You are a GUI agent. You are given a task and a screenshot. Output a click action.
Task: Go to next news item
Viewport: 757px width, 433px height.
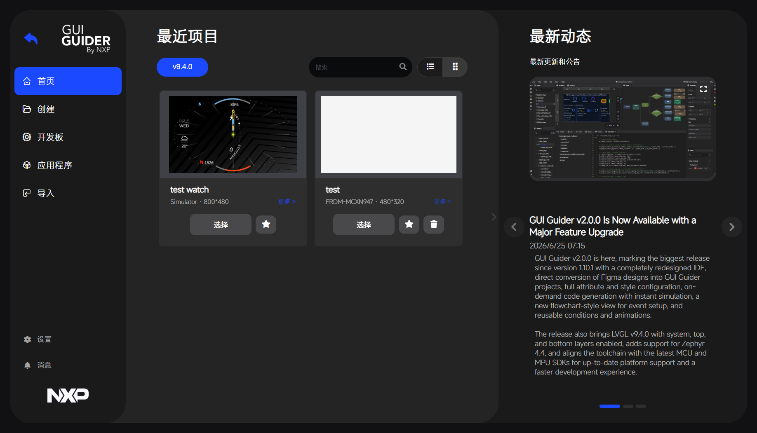point(732,227)
